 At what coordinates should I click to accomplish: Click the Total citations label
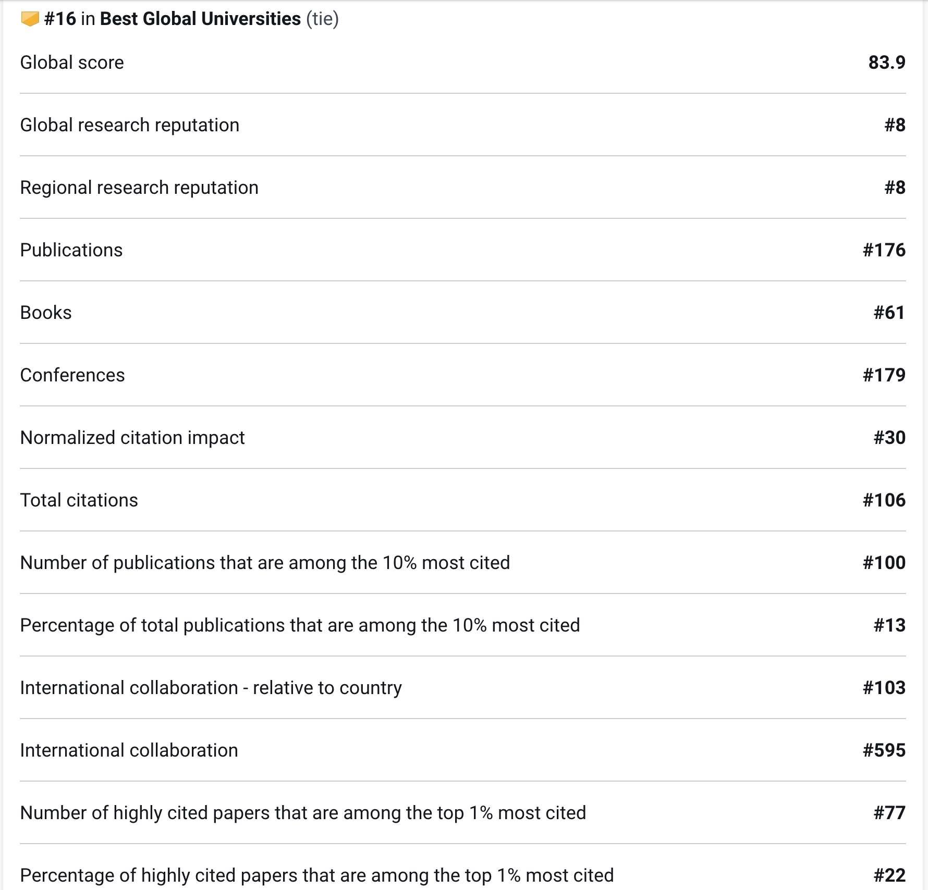click(x=79, y=500)
